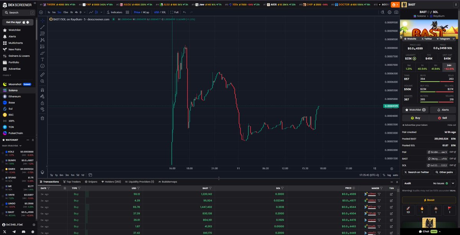Select the Ethereum chain
This screenshot has height=235, width=460.
[x=15, y=96]
